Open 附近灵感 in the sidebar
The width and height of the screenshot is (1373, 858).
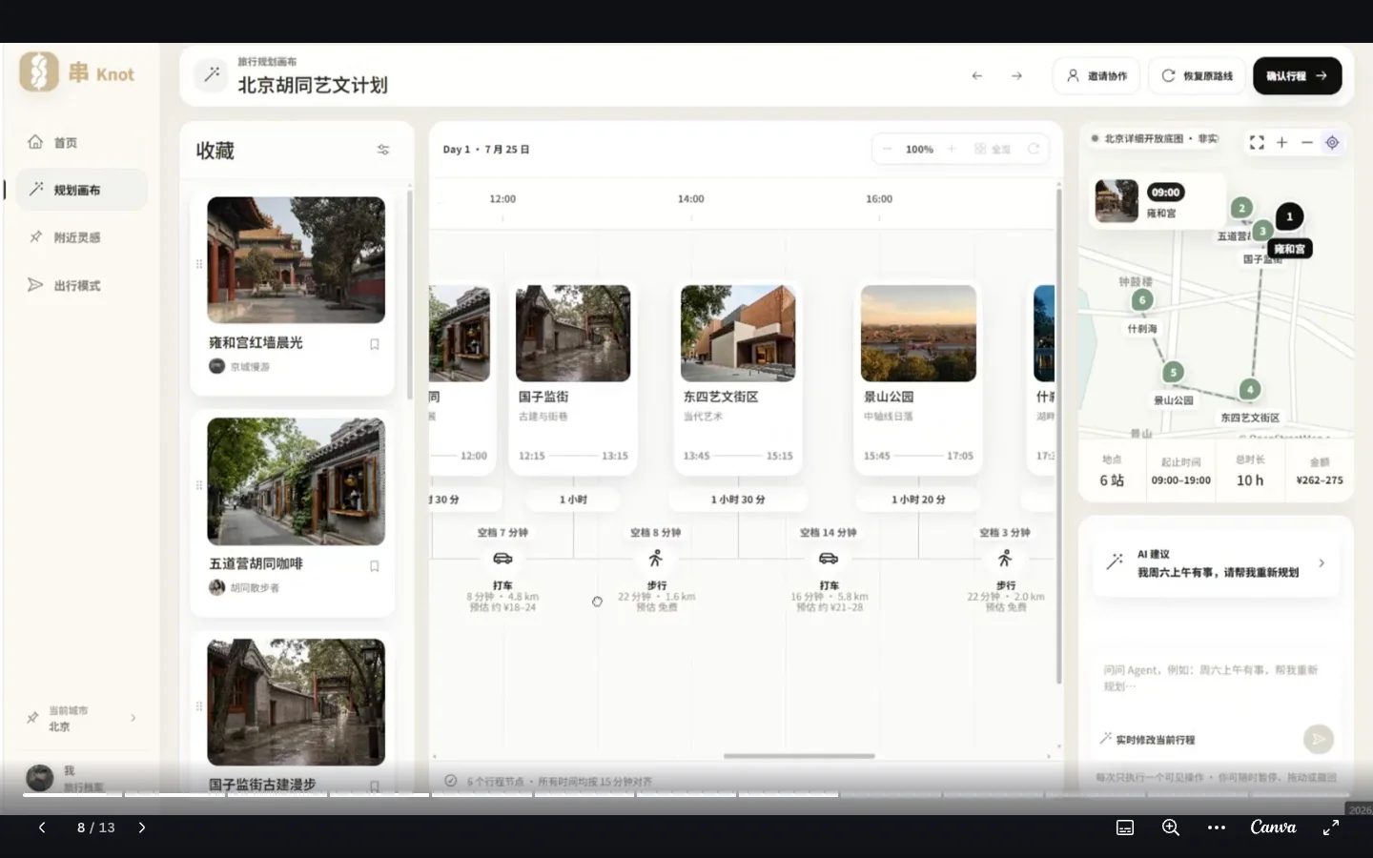coord(80,237)
